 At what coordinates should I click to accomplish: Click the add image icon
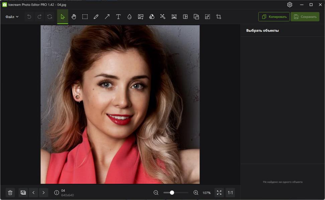pos(141,17)
